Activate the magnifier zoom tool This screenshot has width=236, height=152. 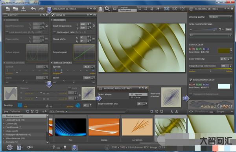pos(107,9)
